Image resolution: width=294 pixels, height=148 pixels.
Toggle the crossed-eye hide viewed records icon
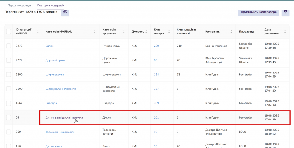[x=65, y=12]
